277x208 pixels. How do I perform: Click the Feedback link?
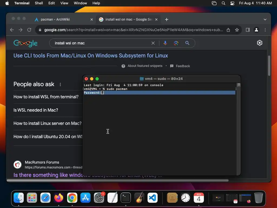pos(183,66)
